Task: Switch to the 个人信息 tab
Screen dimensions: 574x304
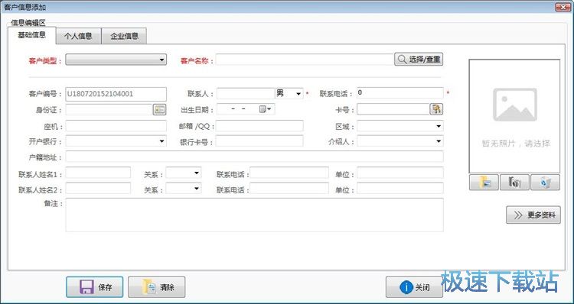Action: pyautogui.click(x=78, y=36)
